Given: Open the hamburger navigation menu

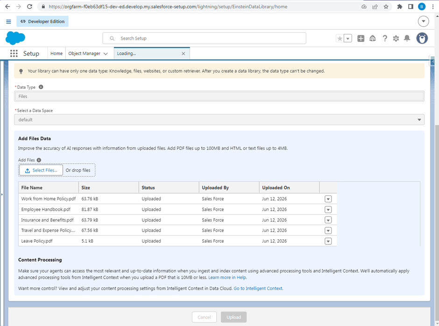Looking at the screenshot, I should pos(9,21).
